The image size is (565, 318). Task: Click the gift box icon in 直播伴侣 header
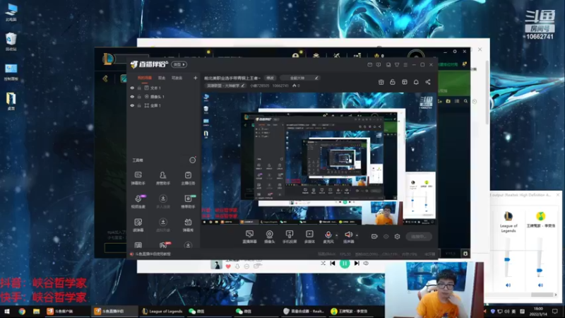pos(381,82)
